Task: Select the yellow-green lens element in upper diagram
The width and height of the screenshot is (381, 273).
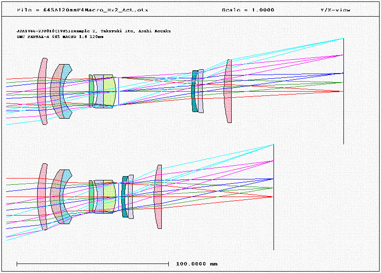Action: tap(109, 91)
